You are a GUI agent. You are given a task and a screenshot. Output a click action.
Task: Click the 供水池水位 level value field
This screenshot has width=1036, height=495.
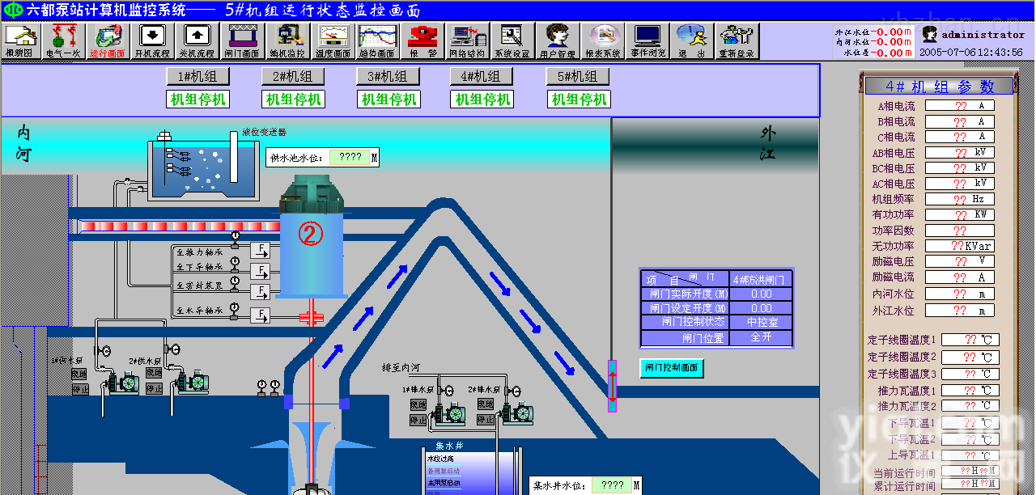[x=350, y=158]
